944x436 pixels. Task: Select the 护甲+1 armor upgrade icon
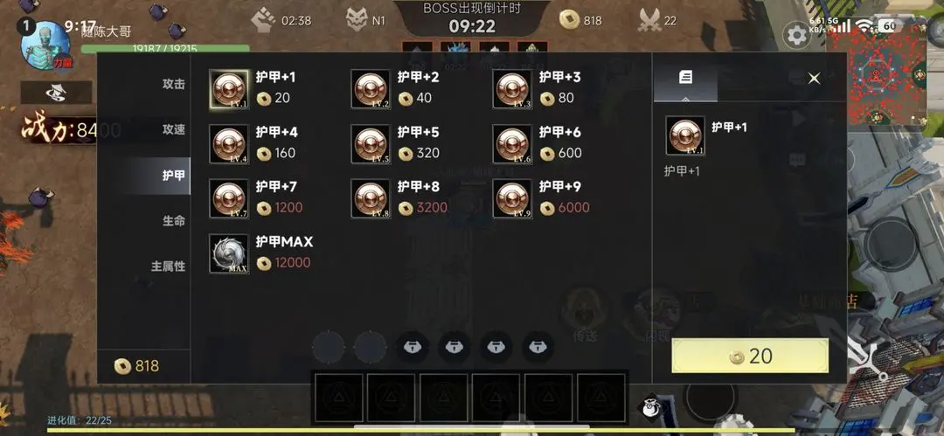pos(229,89)
